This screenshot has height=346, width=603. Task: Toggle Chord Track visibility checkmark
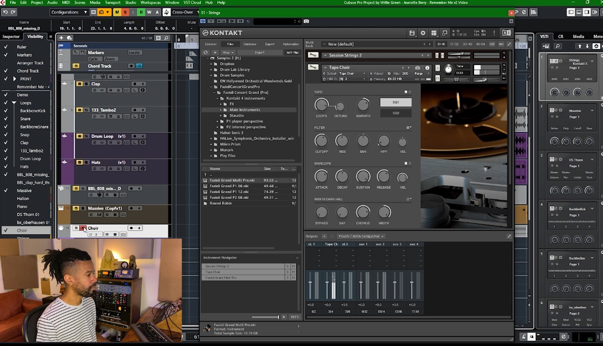[6, 71]
